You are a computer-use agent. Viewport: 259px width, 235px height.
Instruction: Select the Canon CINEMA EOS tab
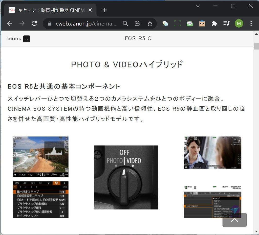[x=50, y=10]
